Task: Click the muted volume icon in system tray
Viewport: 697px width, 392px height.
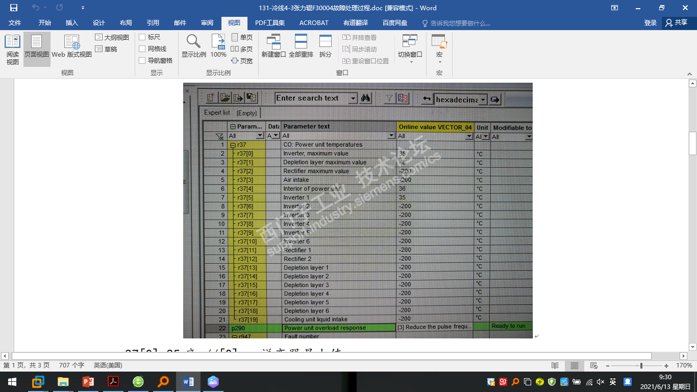Action: coord(601,382)
